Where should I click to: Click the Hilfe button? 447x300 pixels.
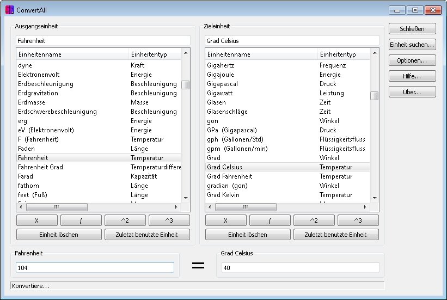(412, 76)
